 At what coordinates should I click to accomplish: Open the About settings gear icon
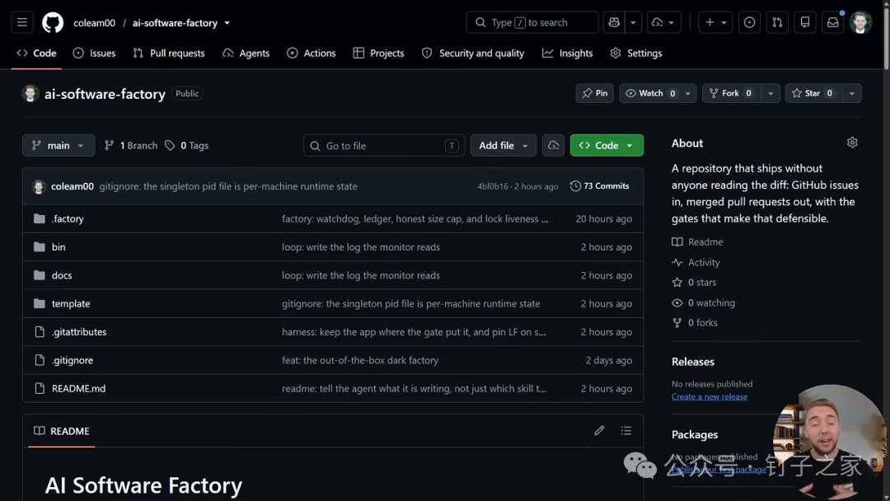pyautogui.click(x=852, y=143)
